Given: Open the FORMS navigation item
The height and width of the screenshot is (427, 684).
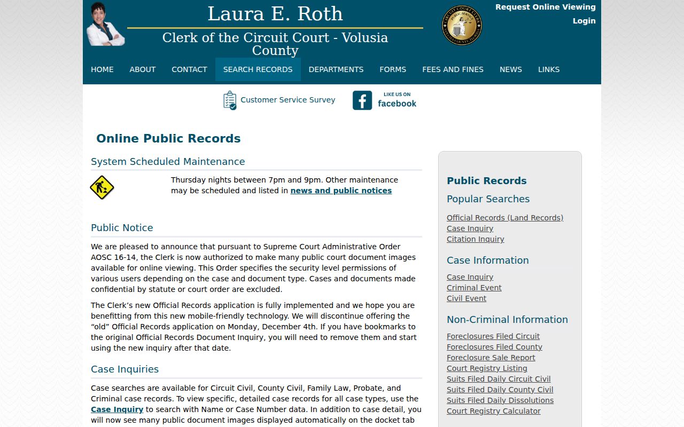Looking at the screenshot, I should [393, 69].
